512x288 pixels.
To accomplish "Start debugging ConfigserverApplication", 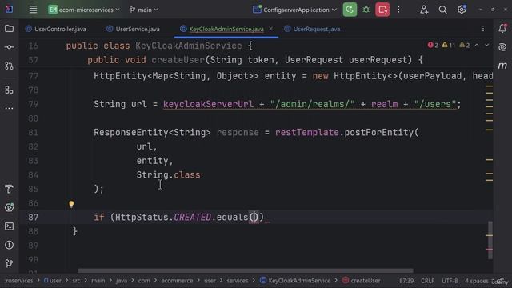I will point(366,10).
